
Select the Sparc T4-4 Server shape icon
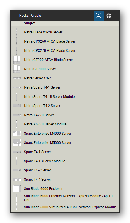(x=17, y=180)
